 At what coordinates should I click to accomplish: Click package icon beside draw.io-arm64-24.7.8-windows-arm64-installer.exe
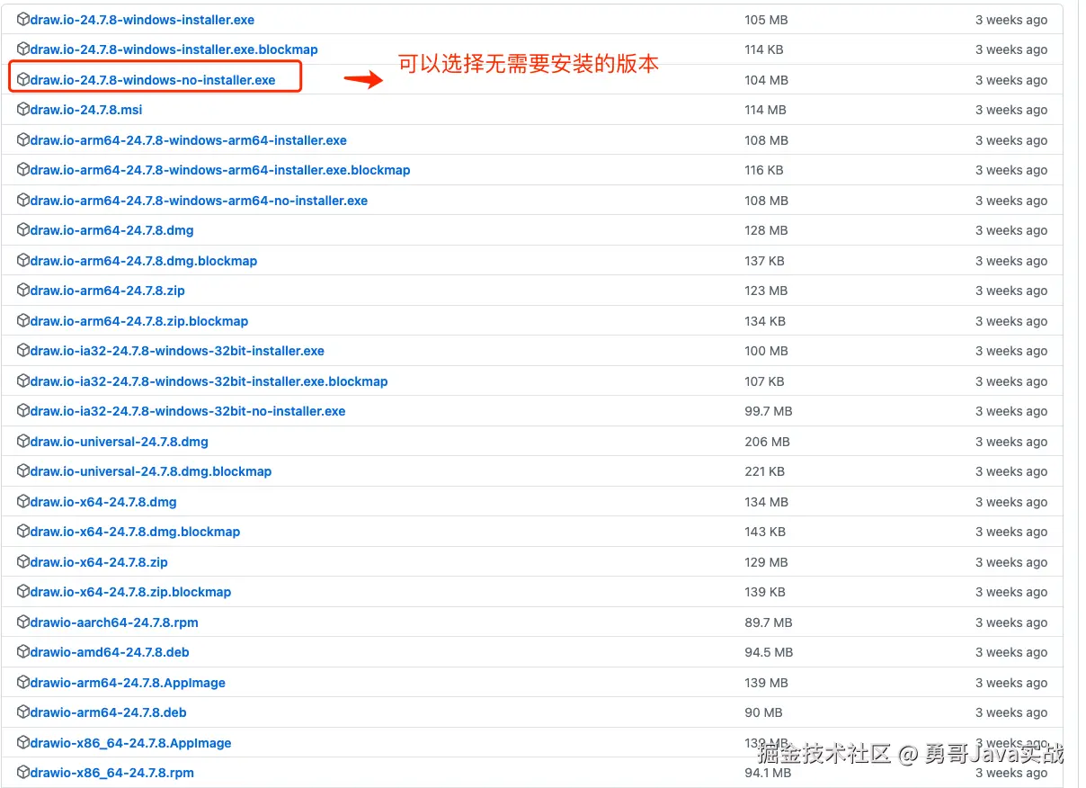coord(23,140)
